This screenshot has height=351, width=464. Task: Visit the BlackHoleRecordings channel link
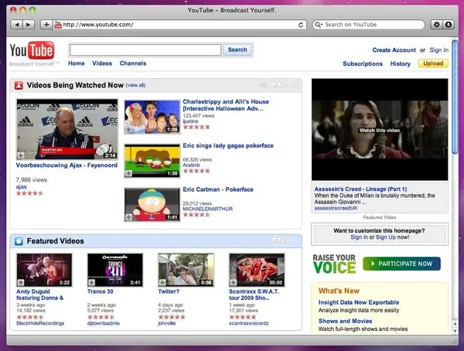[40, 323]
